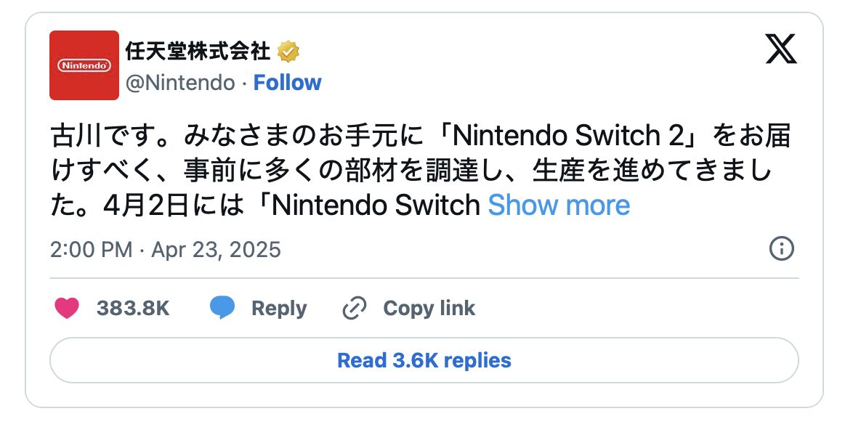Click the @Nintendo handle

coord(179,82)
